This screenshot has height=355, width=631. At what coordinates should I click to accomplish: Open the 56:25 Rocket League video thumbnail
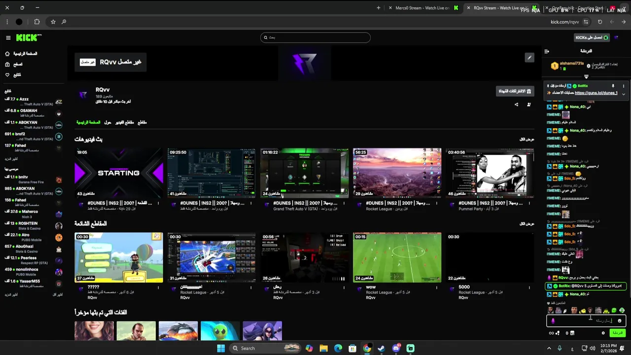(397, 173)
